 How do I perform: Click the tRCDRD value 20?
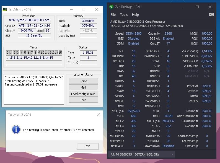[x=134, y=61]
